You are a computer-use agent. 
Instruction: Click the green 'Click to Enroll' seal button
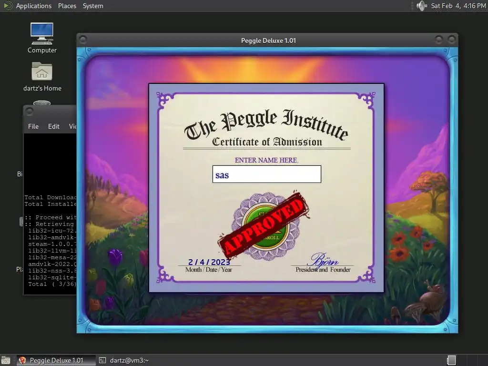tap(265, 226)
